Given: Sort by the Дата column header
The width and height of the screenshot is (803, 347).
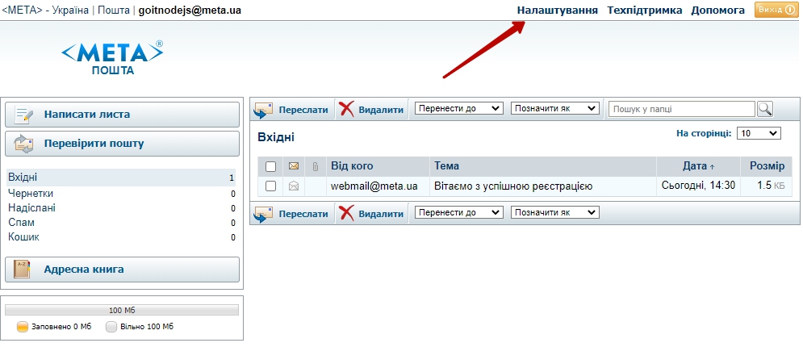Looking at the screenshot, I should [x=699, y=166].
